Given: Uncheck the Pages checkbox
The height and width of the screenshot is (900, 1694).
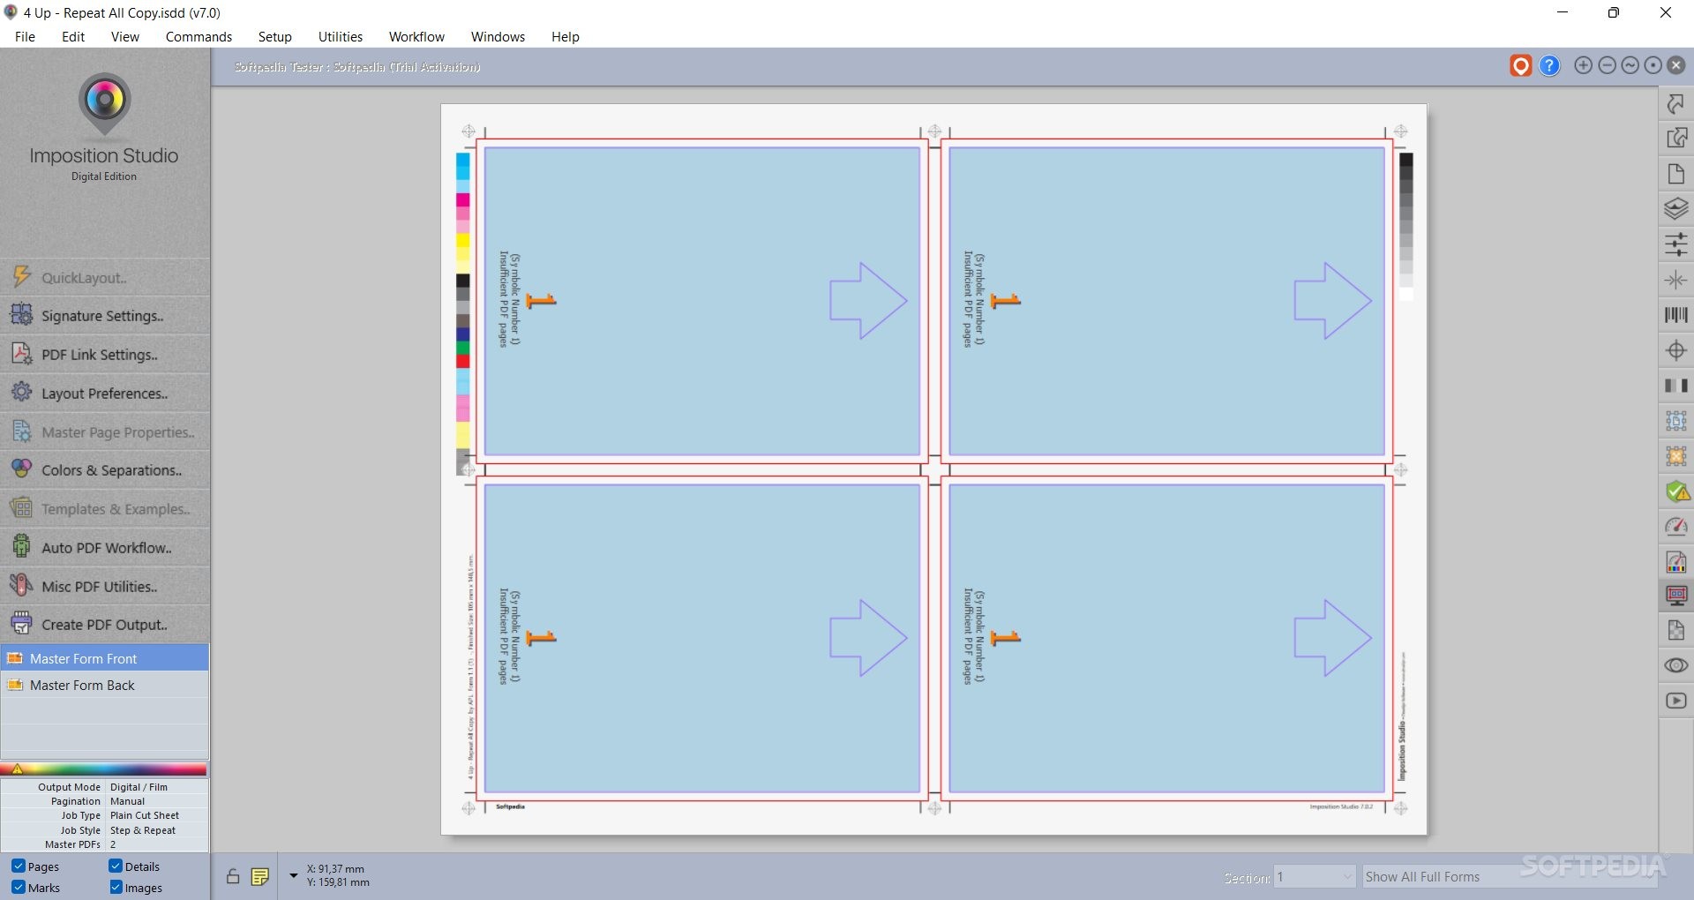Looking at the screenshot, I should tap(19, 866).
